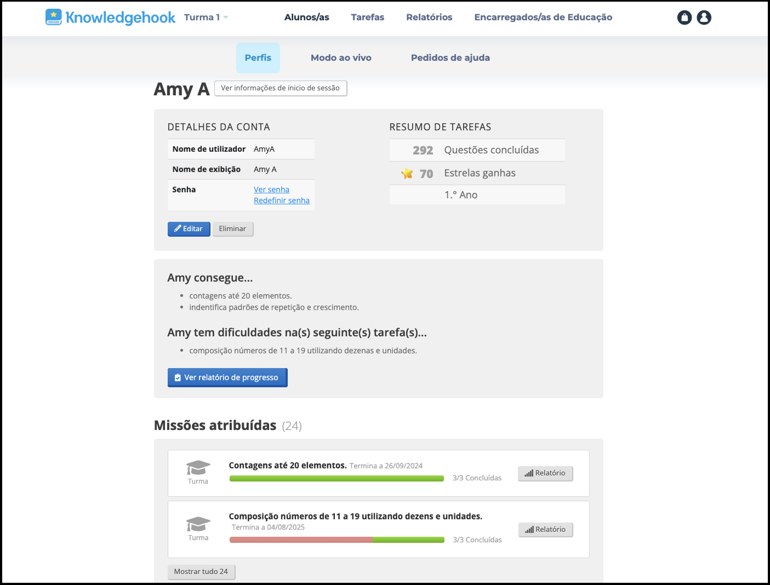
Task: Switch to Pedidos de ajuda tab
Action: pyautogui.click(x=450, y=58)
